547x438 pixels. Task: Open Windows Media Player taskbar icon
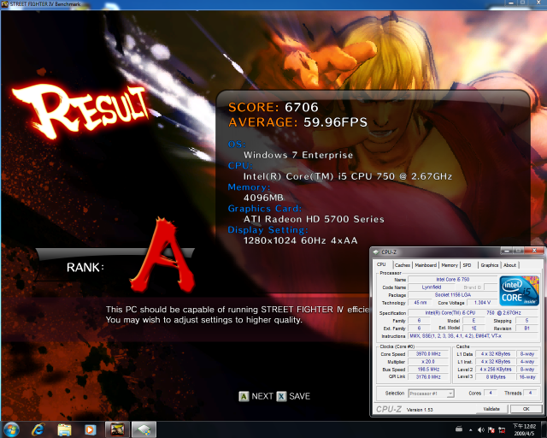pyautogui.click(x=90, y=430)
